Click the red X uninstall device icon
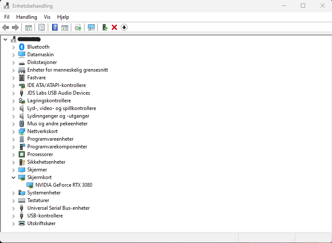This screenshot has width=332, height=243. tap(114, 27)
